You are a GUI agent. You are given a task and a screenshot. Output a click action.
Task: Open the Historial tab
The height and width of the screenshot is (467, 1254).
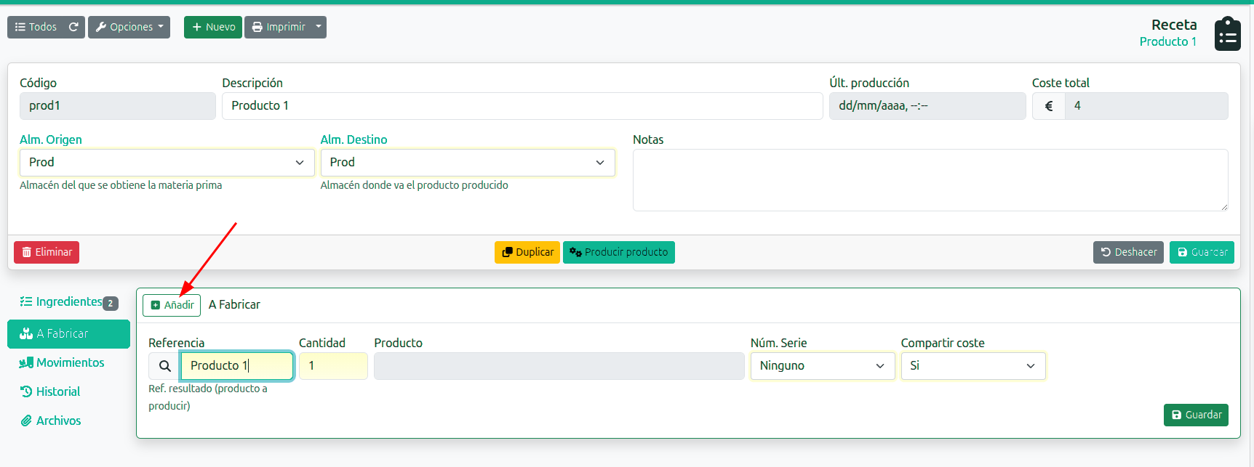coord(68,391)
